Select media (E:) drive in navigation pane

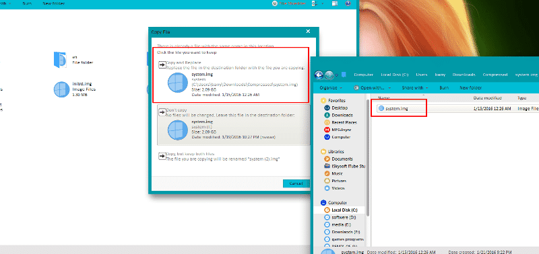coord(341,224)
